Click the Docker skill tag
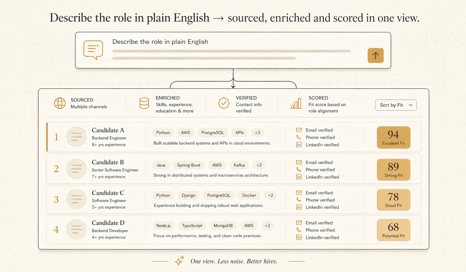 click(x=249, y=195)
